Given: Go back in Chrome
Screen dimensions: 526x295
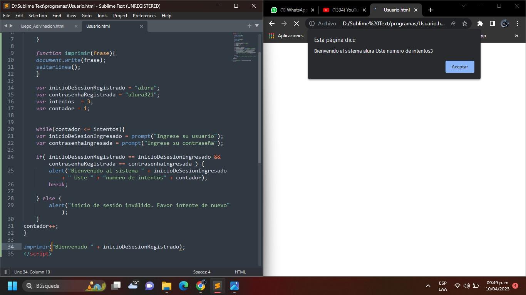Looking at the screenshot, I should tap(271, 23).
